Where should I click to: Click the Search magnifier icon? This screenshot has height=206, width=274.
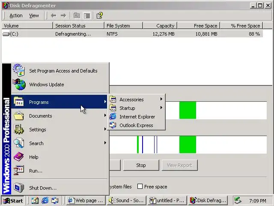pyautogui.click(x=19, y=143)
